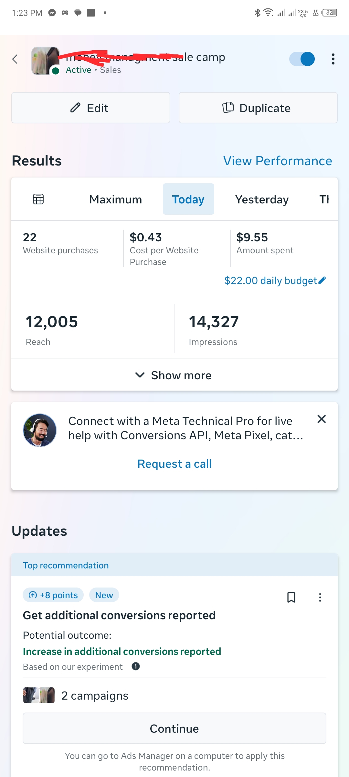The width and height of the screenshot is (349, 777).
Task: Dismiss the Meta Technical Pro card
Action: click(x=322, y=419)
